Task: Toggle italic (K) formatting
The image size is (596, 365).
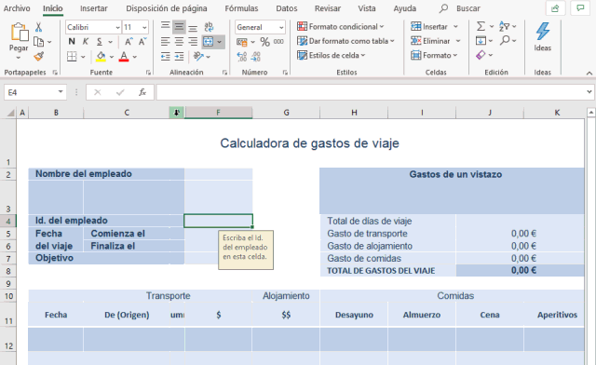Action: click(86, 42)
